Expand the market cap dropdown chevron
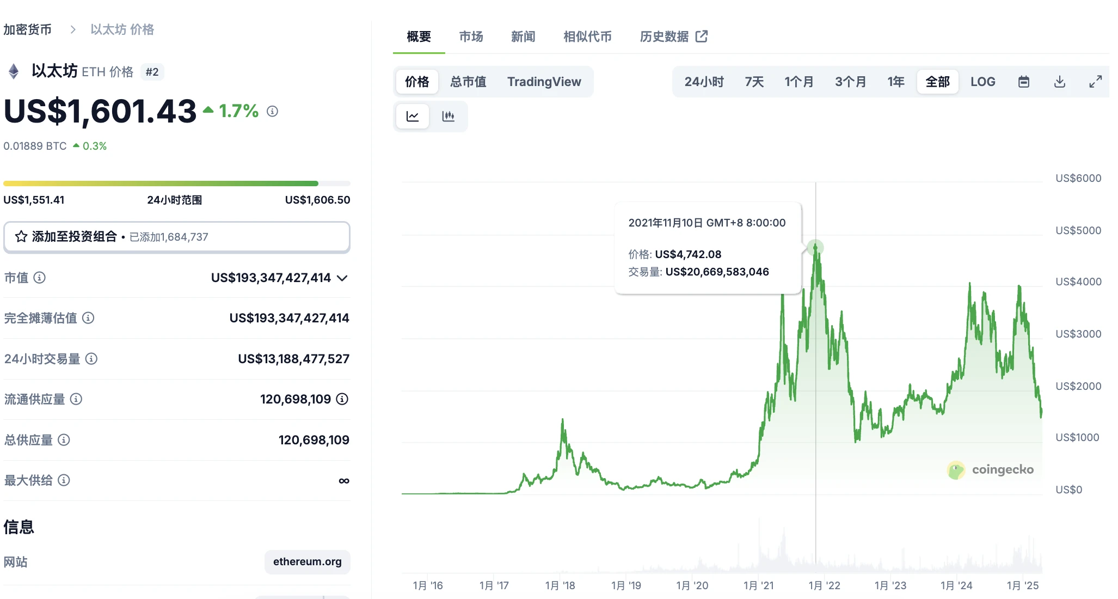This screenshot has height=599, width=1118. 342,278
